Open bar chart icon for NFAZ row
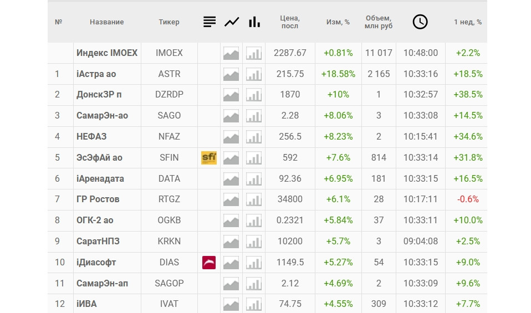The height and width of the screenshot is (313, 531). pyautogui.click(x=254, y=137)
